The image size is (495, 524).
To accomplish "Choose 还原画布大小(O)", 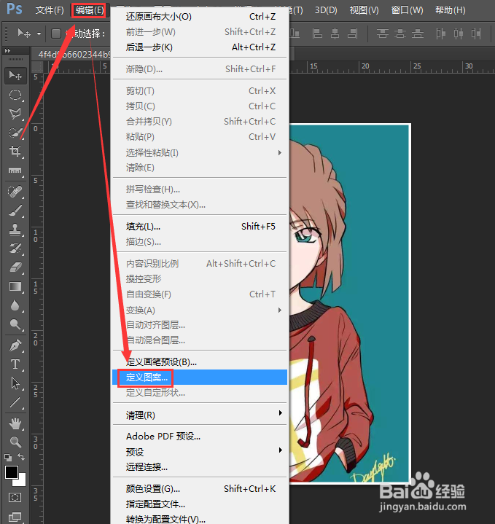I will (200, 16).
